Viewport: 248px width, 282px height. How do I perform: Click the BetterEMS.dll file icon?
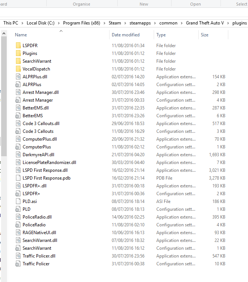coord(18,108)
